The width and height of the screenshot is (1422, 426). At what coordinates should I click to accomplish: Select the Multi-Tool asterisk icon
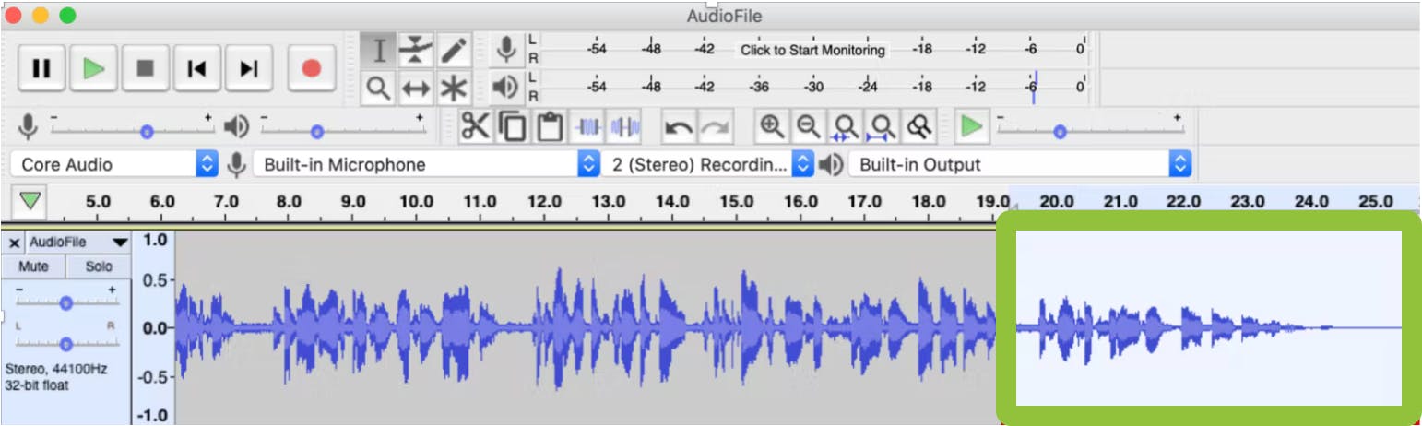pyautogui.click(x=454, y=89)
